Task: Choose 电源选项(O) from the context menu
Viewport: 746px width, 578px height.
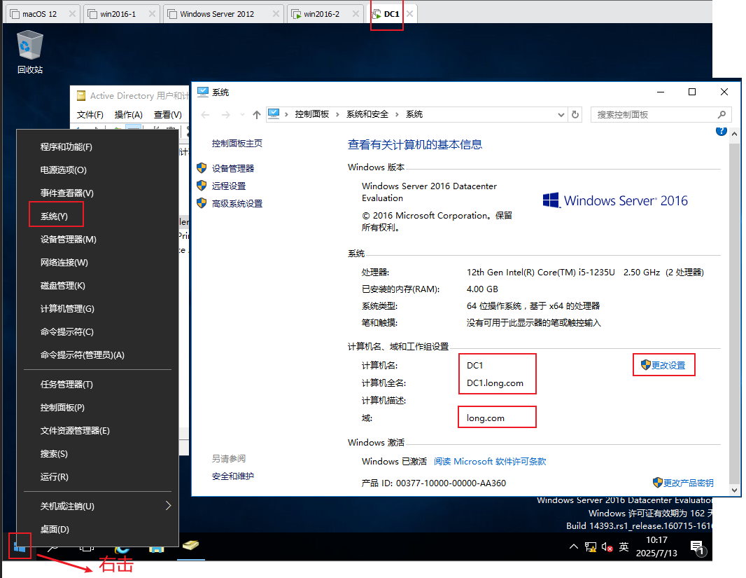Action: point(97,170)
